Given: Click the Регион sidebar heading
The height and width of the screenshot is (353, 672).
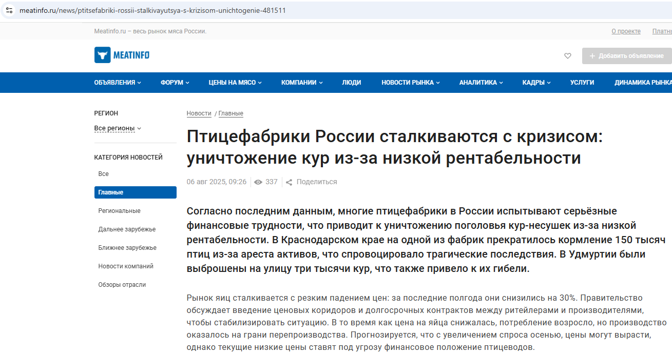Looking at the screenshot, I should click(106, 113).
